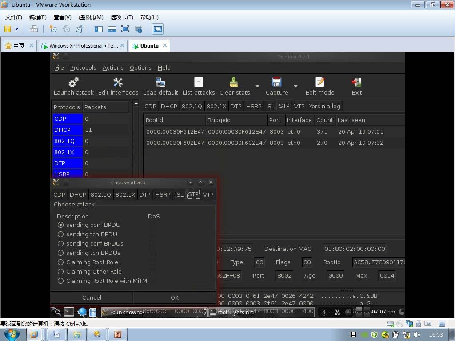This screenshot has width=455, height=341.
Task: Click OK in Choose attack dialog
Action: [174, 297]
